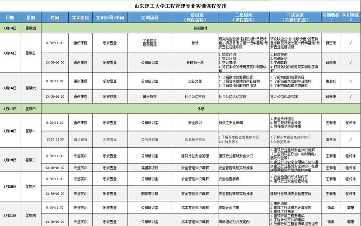Image resolution: width=361 pixels, height=226 pixels.
Task: Click the title cell 山东理工大学工程管理专业实训课程安排
Action: pyautogui.click(x=180, y=6)
